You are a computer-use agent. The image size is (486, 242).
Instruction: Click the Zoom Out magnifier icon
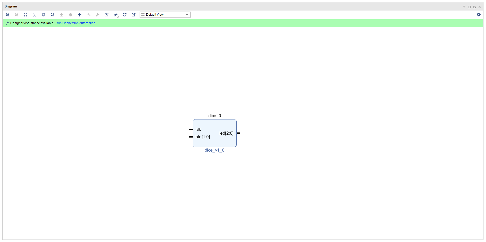coord(16,15)
